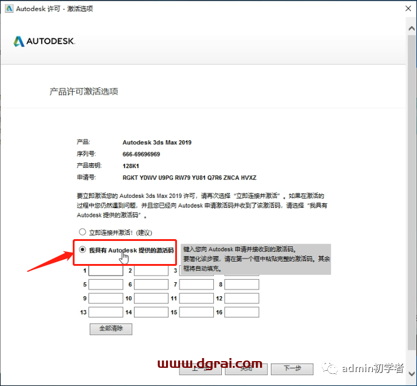Click activation code field 6
This screenshot has width=417, height=386.
(151, 285)
